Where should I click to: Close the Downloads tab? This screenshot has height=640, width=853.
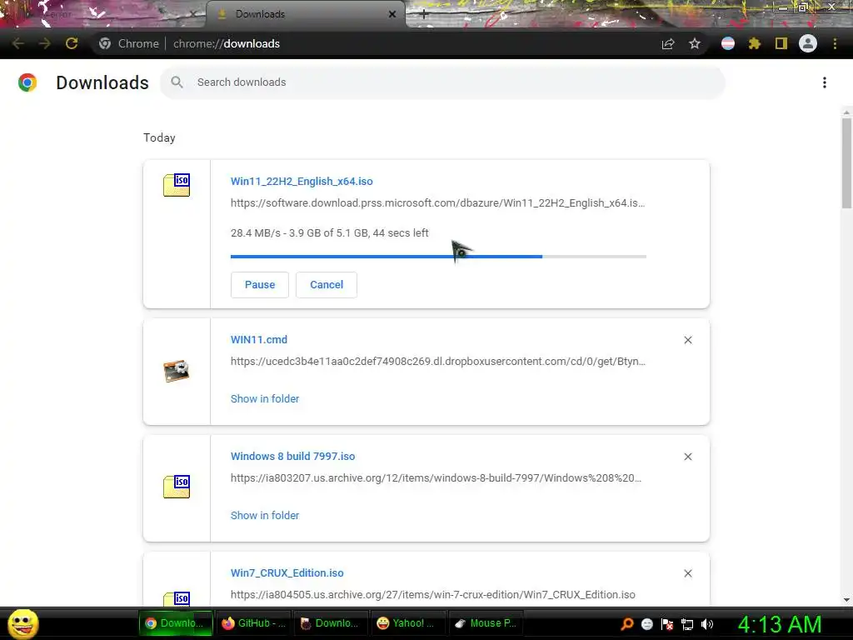[392, 14]
